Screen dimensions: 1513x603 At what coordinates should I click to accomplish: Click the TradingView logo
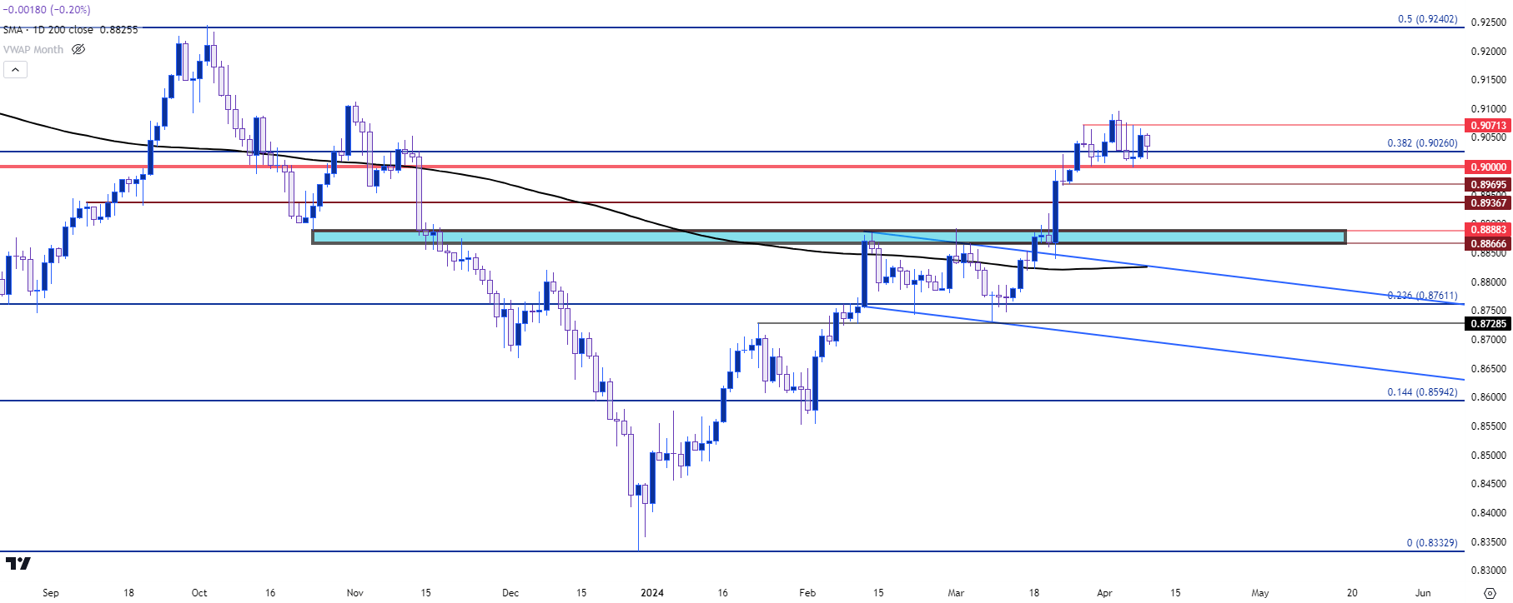18,564
